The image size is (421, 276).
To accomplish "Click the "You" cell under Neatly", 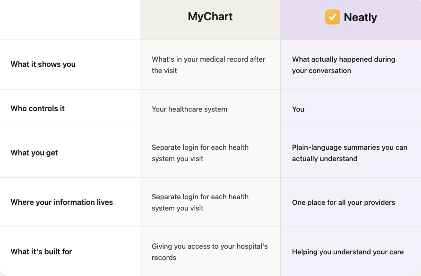I will 298,109.
